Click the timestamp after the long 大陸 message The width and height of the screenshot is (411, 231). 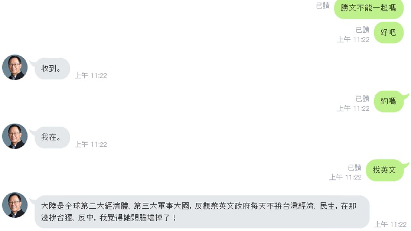coord(390,224)
